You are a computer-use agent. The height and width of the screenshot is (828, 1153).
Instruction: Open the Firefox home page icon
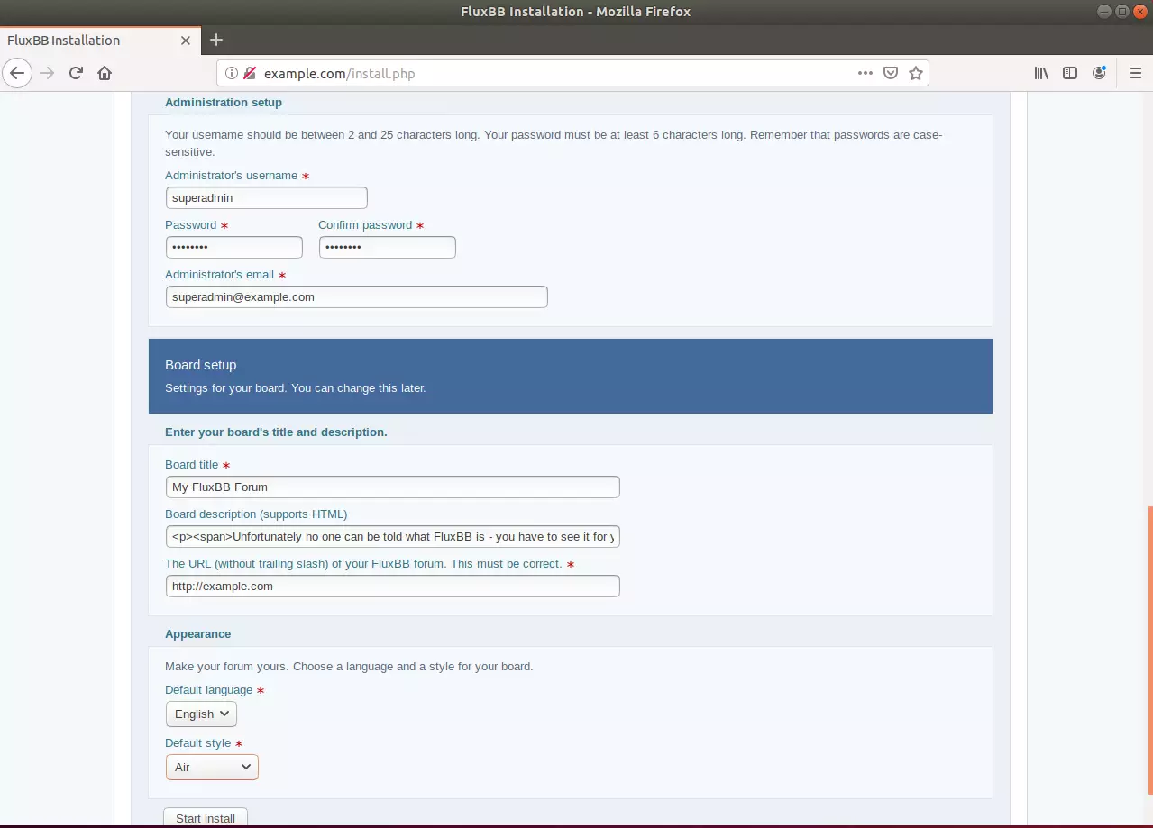click(x=105, y=73)
